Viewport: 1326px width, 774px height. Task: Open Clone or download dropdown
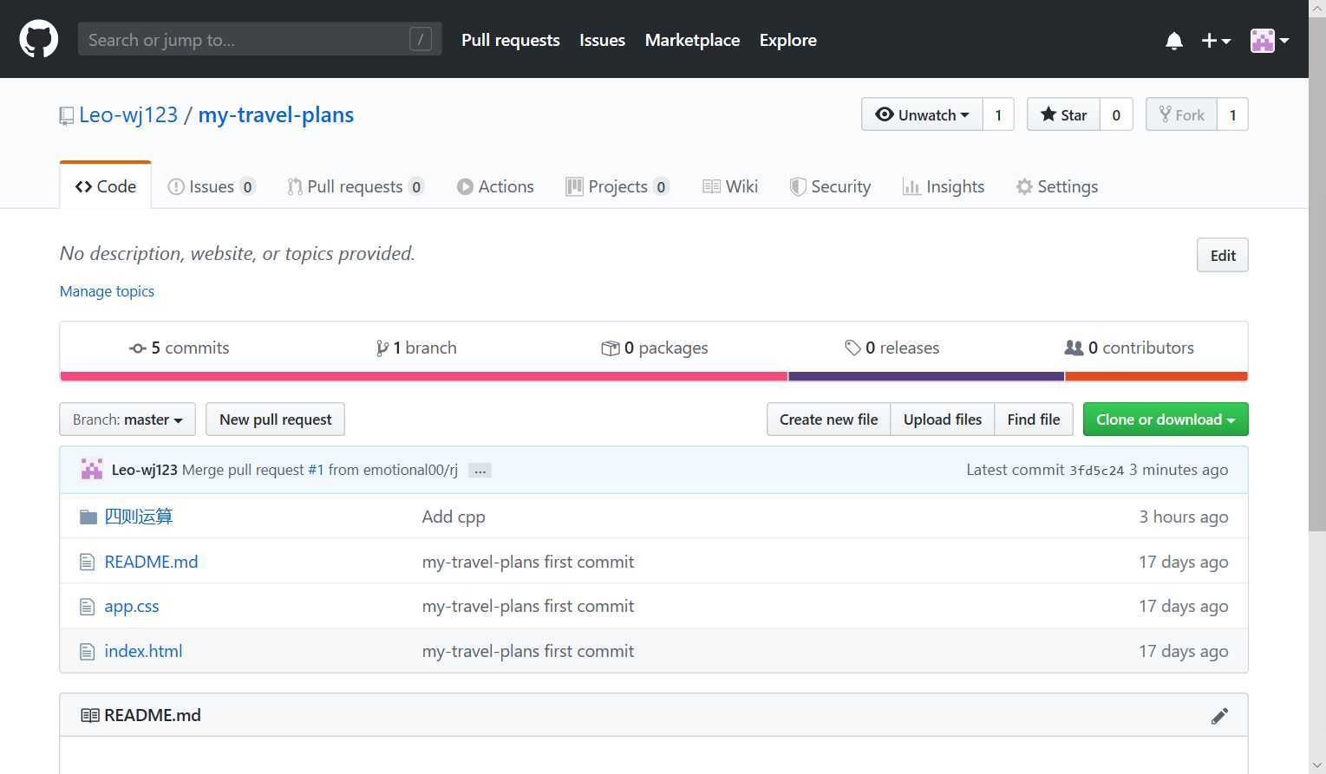tap(1166, 420)
